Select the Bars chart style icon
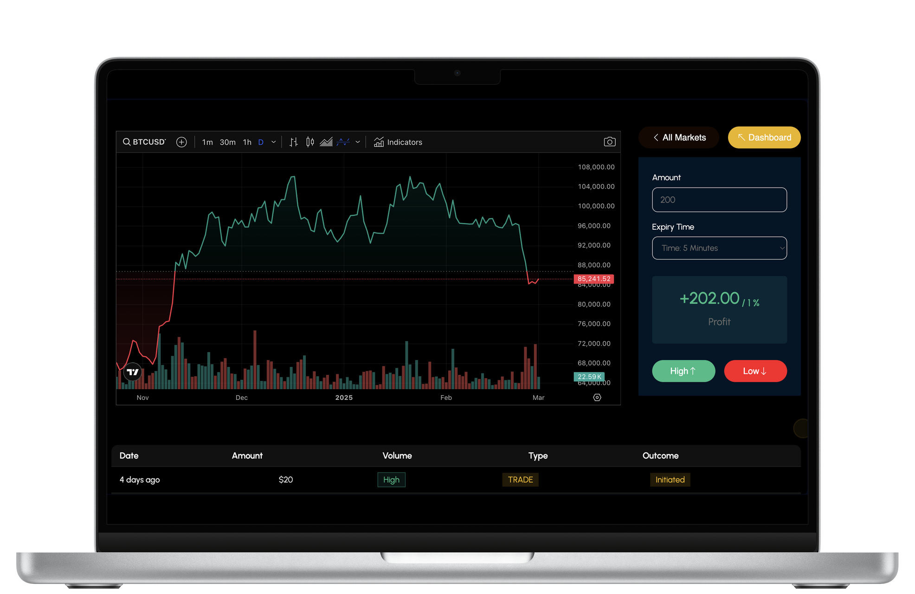The image size is (915, 594). pyautogui.click(x=293, y=142)
